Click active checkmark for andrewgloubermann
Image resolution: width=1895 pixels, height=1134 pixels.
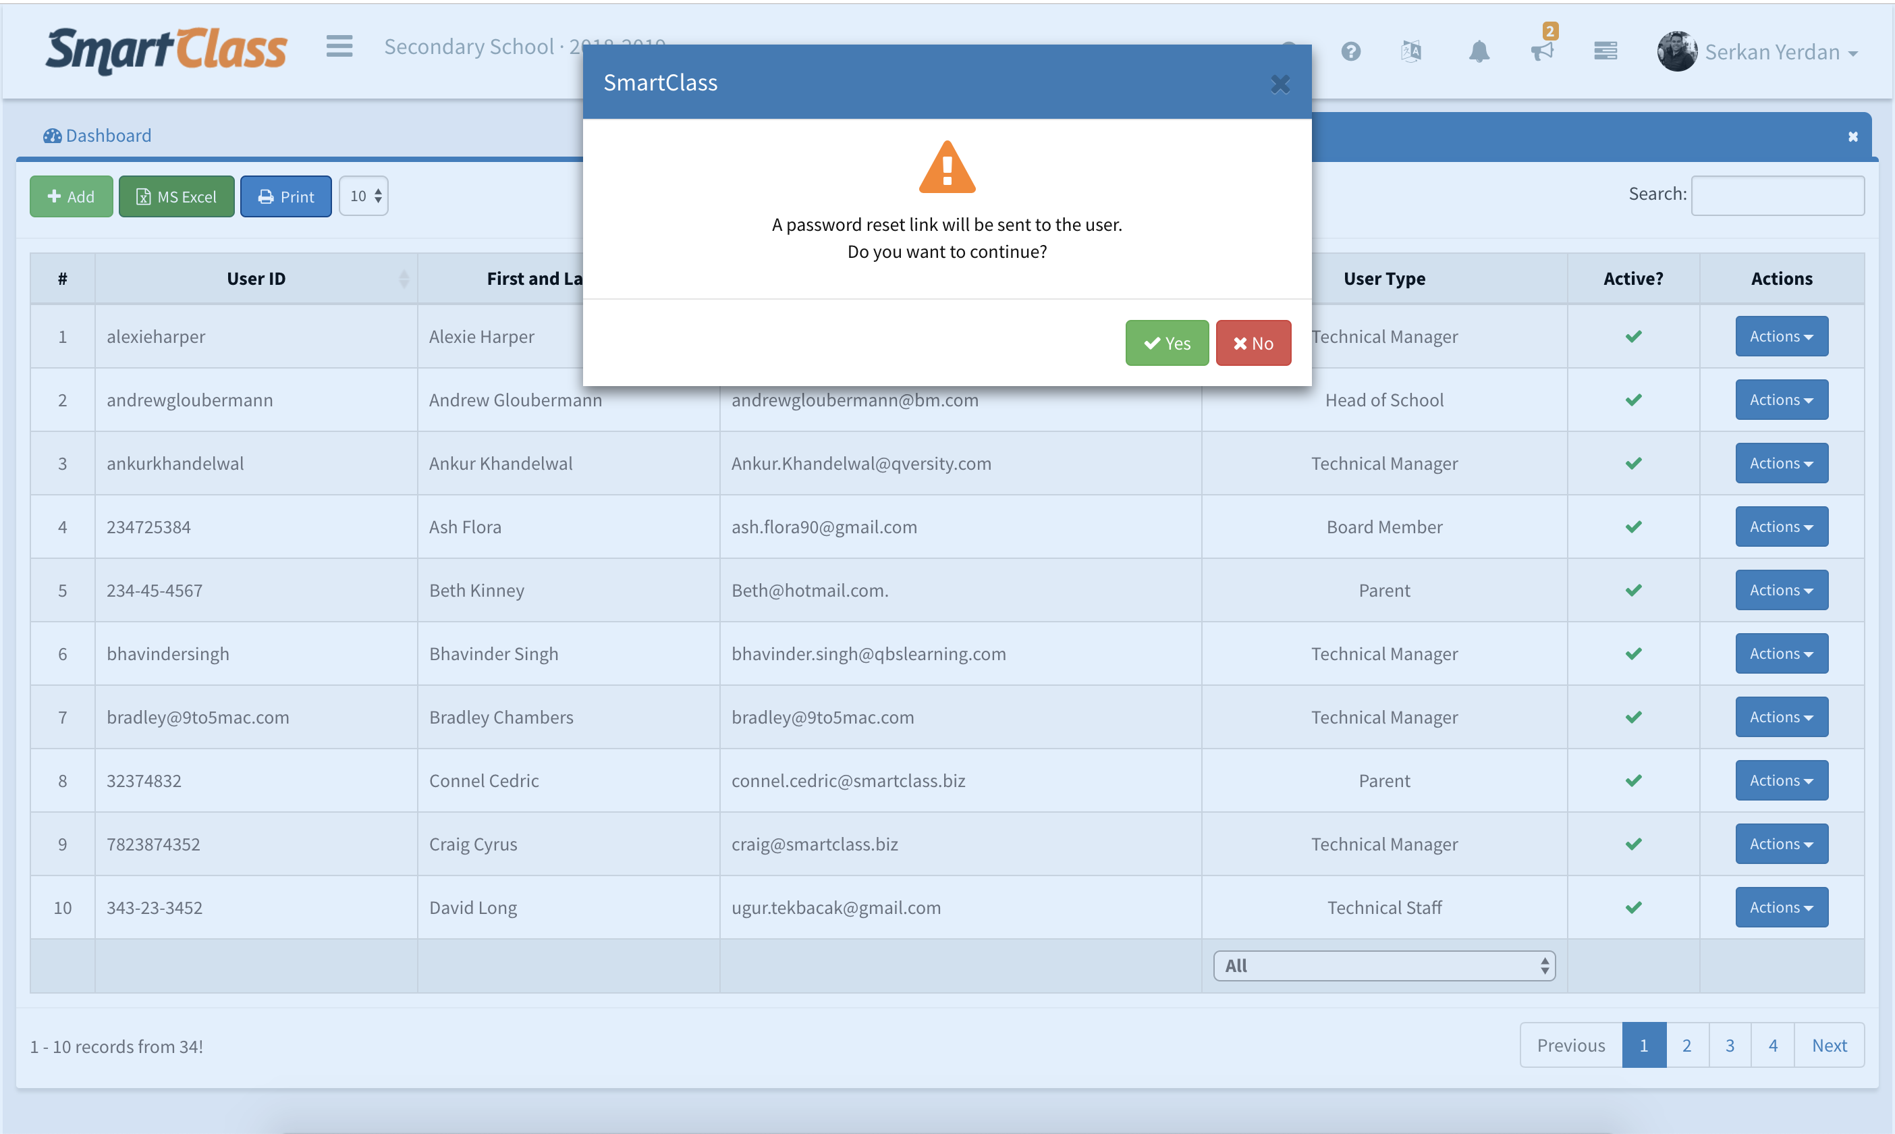tap(1633, 400)
